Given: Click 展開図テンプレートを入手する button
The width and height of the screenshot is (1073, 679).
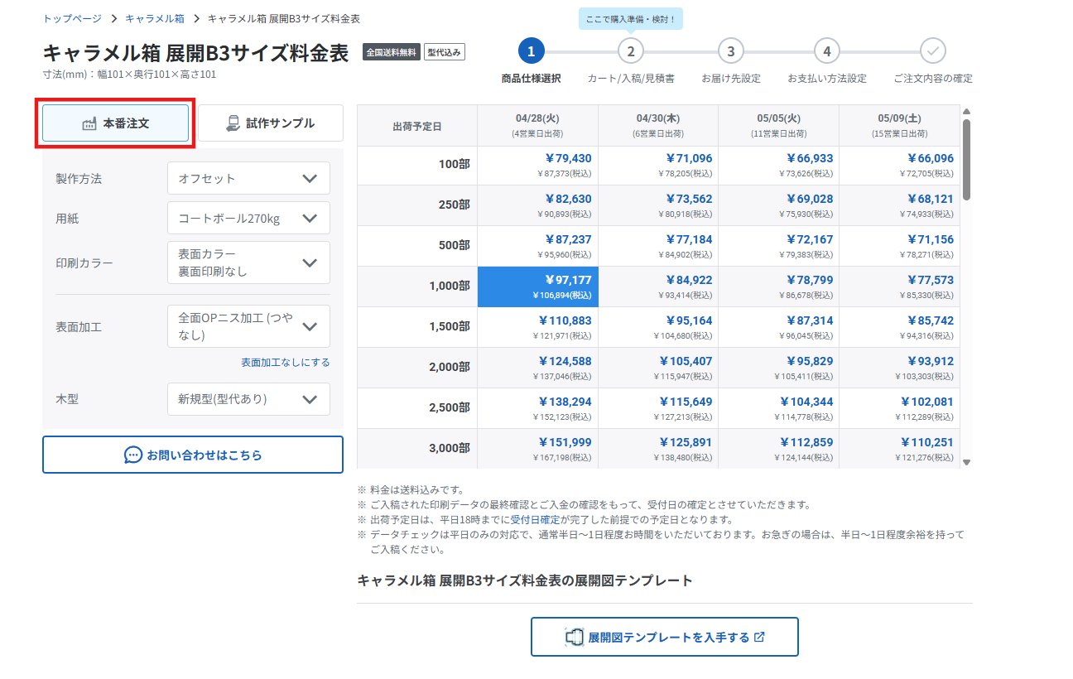Looking at the screenshot, I should pyautogui.click(x=665, y=637).
